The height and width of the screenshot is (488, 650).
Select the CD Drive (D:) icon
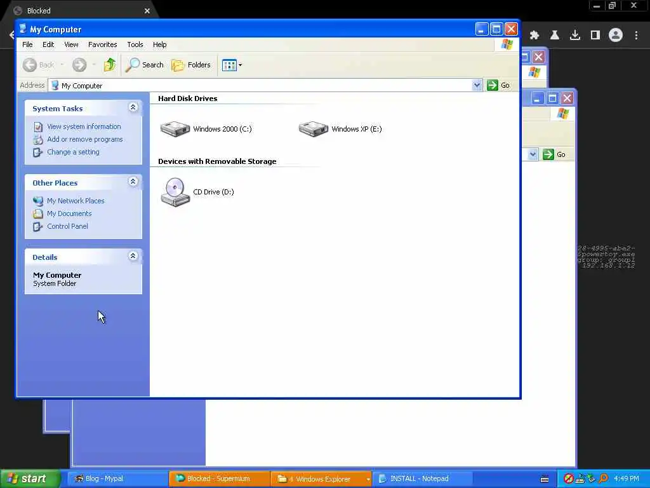tap(175, 192)
